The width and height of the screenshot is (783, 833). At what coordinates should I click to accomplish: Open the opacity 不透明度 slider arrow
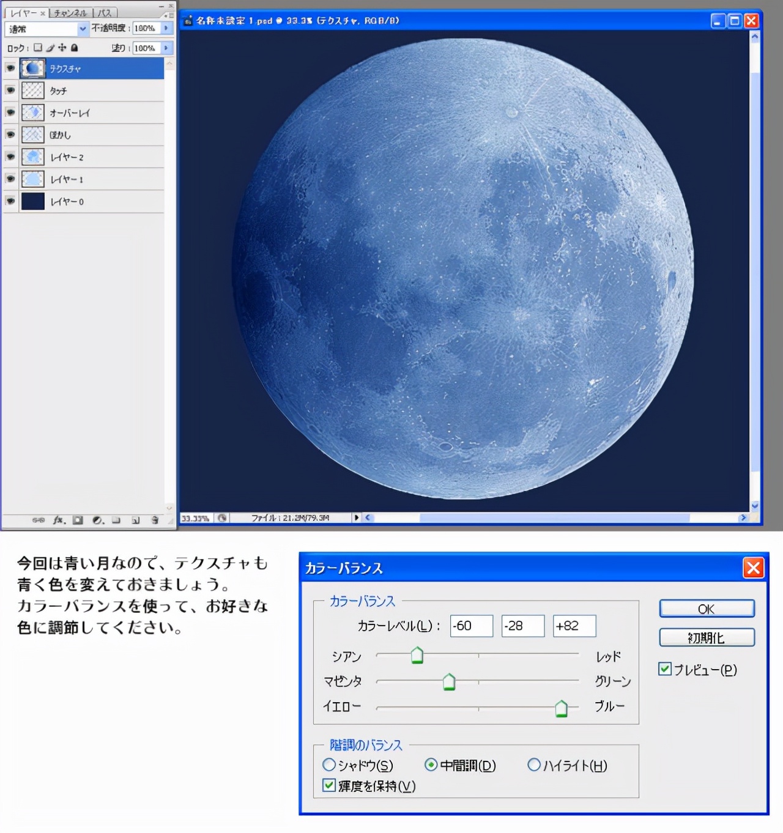[x=166, y=28]
